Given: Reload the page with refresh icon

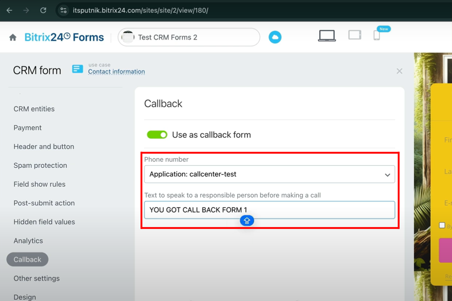Looking at the screenshot, I should [x=43, y=10].
